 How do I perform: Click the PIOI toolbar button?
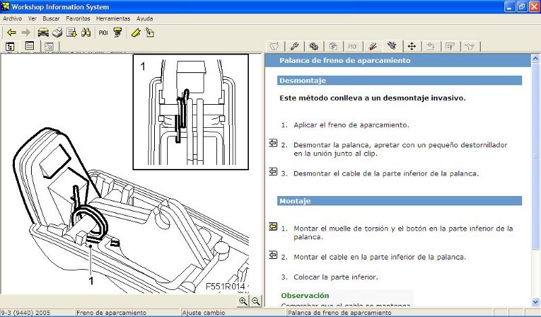pyautogui.click(x=103, y=32)
